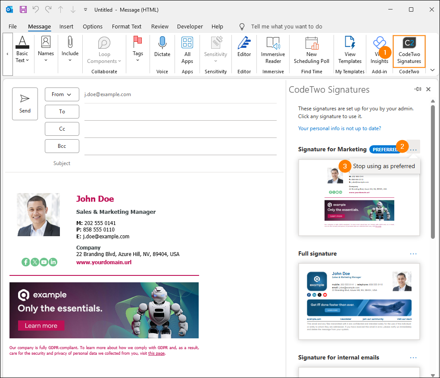Image resolution: width=440 pixels, height=378 pixels.
Task: Open Full signature options menu
Action: click(x=413, y=254)
